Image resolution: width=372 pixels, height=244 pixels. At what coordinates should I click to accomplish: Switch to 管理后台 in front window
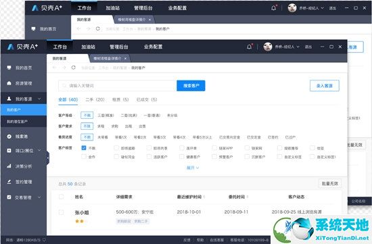point(119,47)
